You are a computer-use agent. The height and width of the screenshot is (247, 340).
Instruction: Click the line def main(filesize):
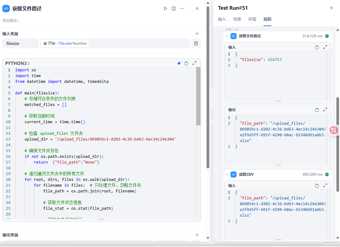pos(37,93)
